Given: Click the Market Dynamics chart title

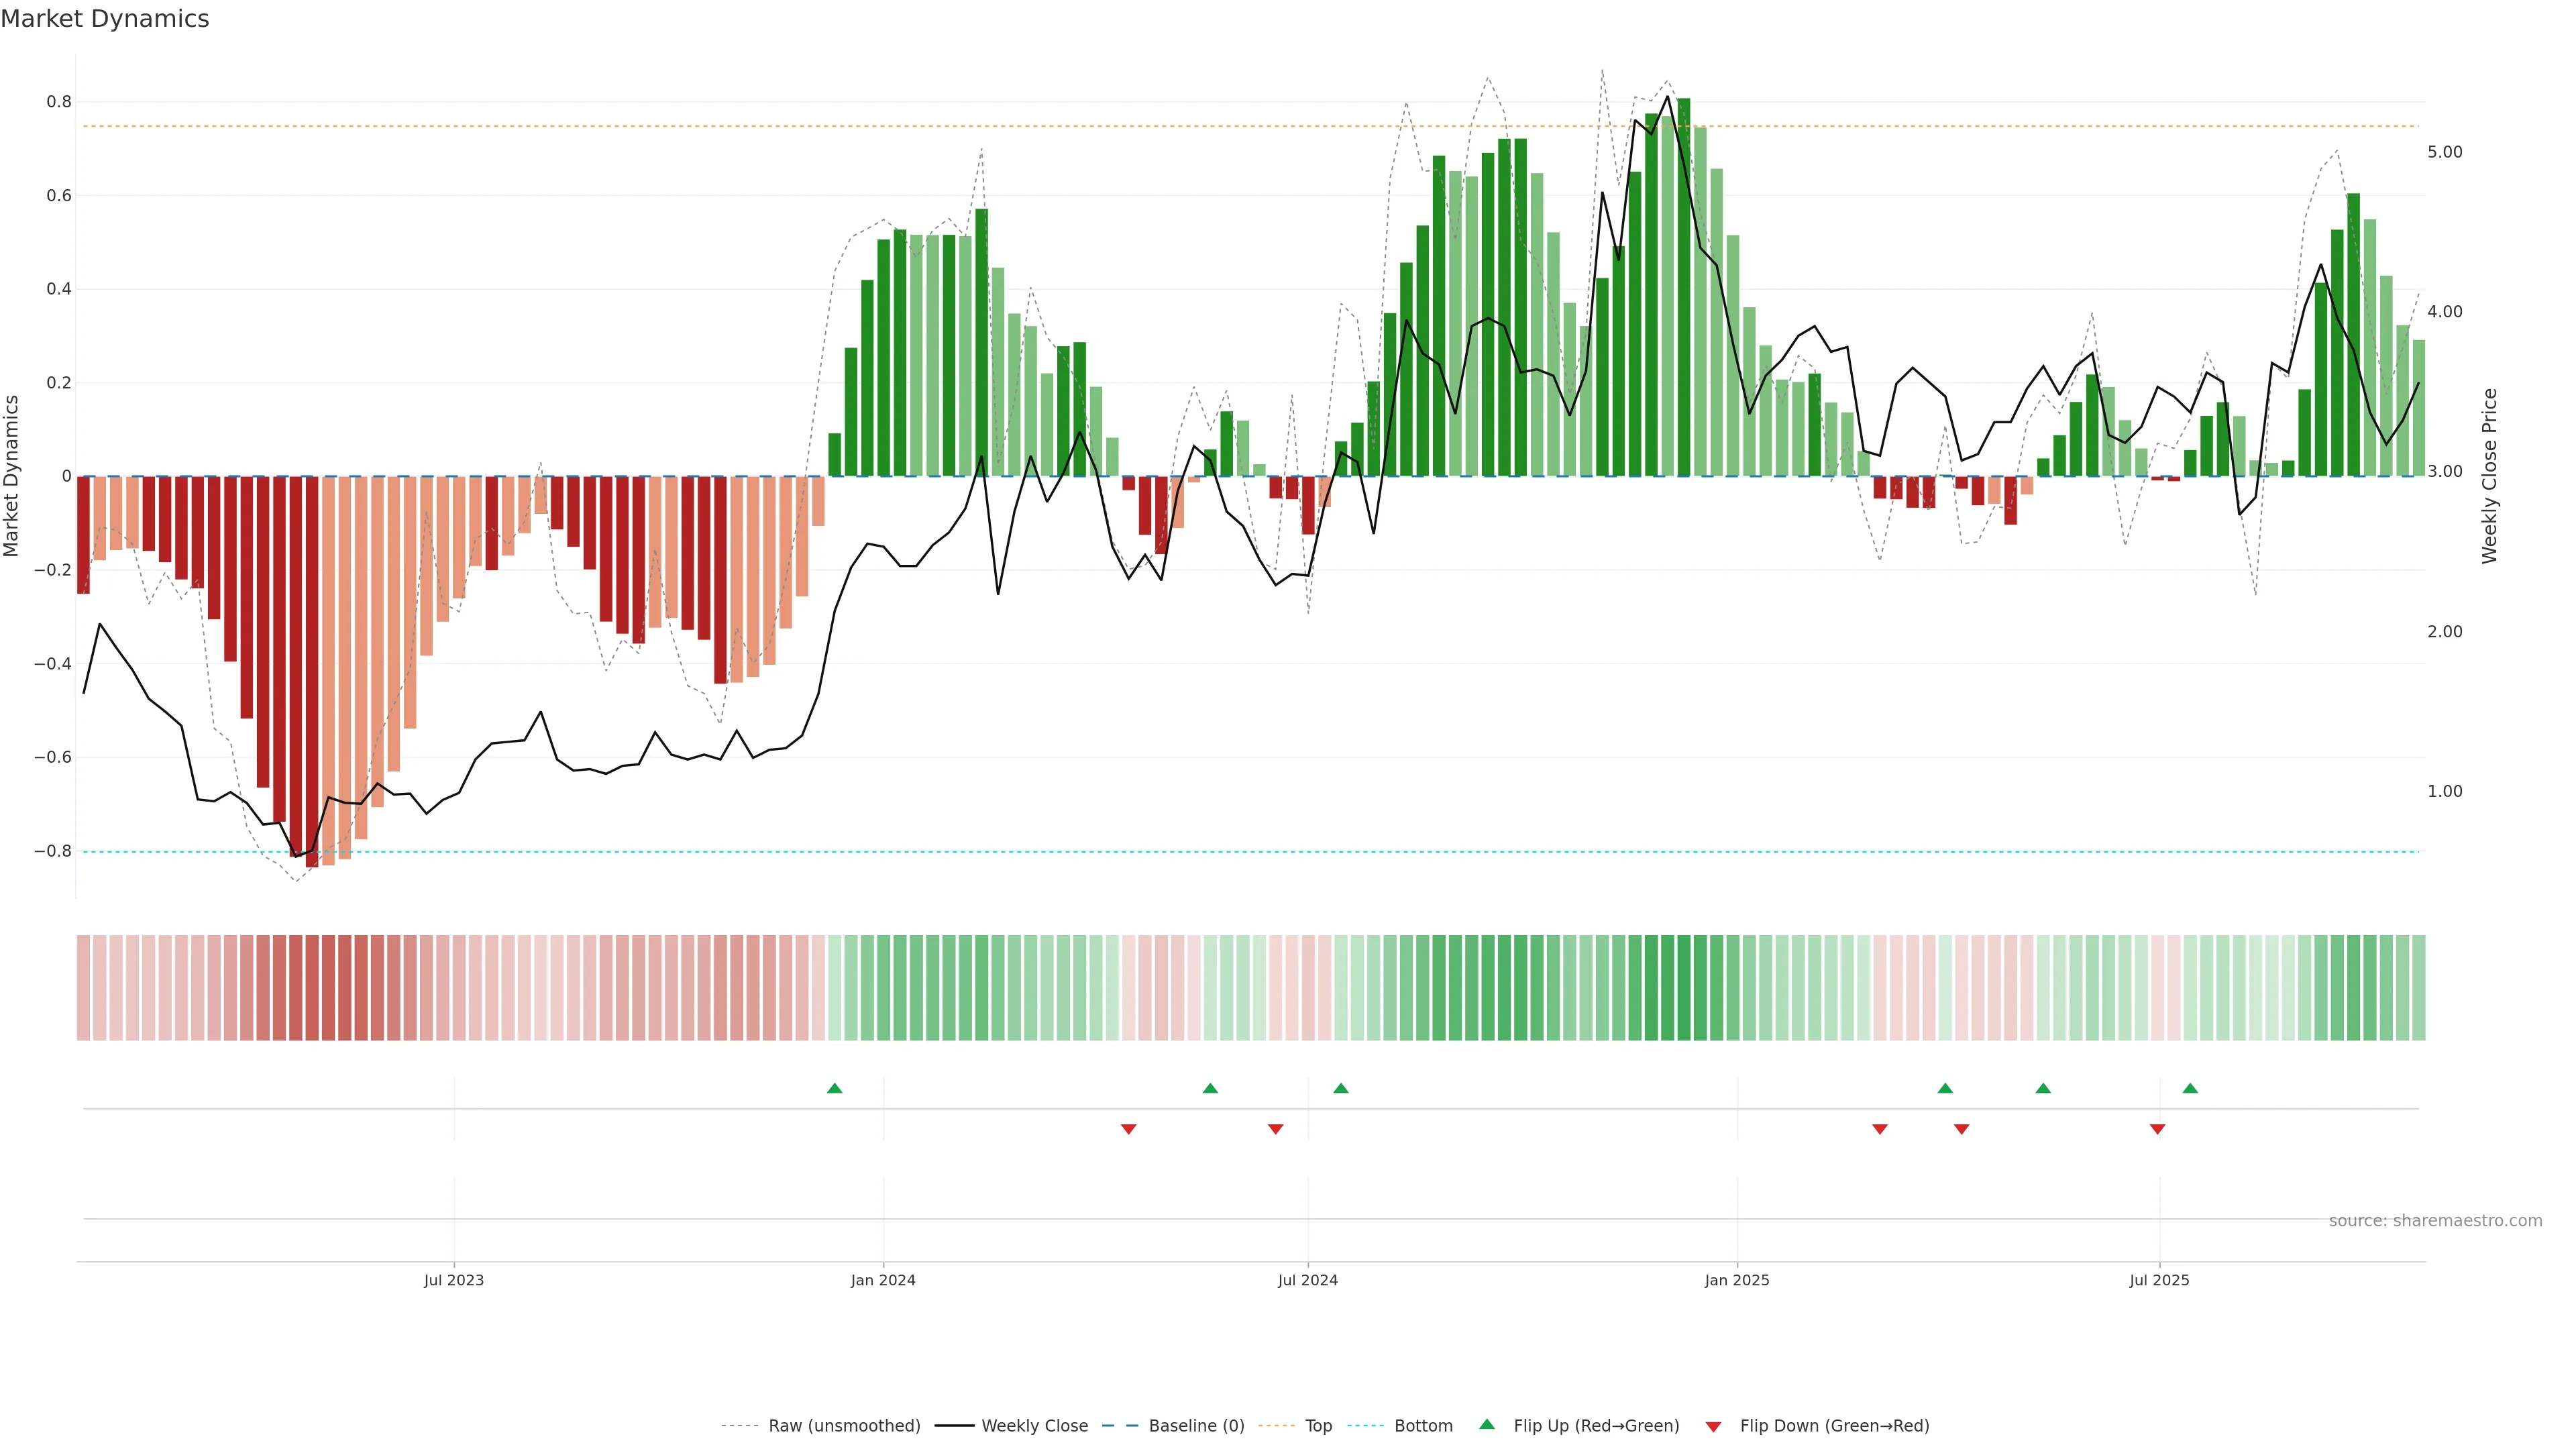Looking at the screenshot, I should point(105,19).
